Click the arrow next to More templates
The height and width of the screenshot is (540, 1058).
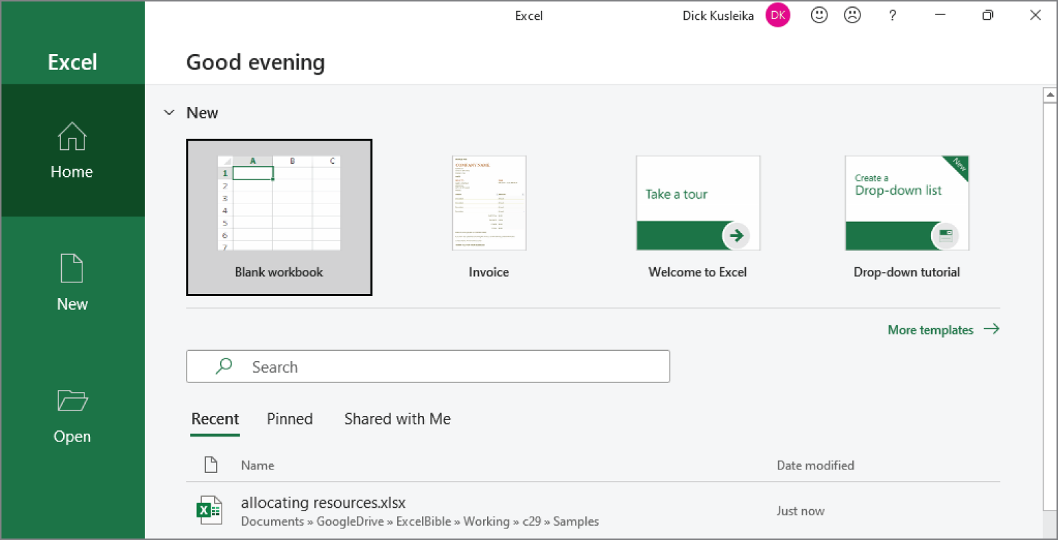pos(991,329)
